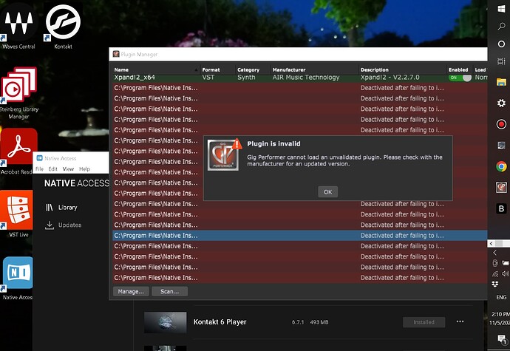
Task: Select the Xpand!2_x64 plugin name
Action: tap(135, 78)
